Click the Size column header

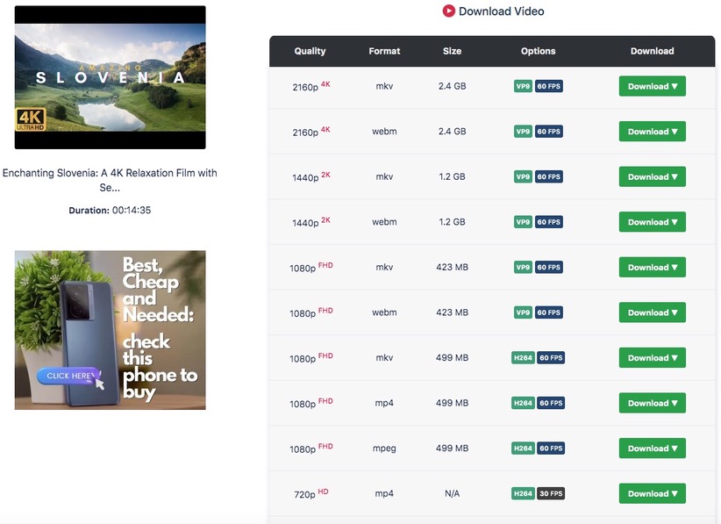[x=452, y=51]
